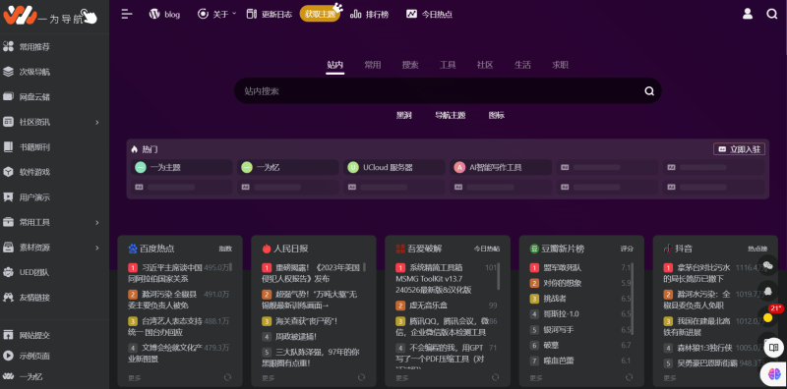Viewport: 787px width, 389px height.
Task: Choose the 导航主题 search option
Action: pos(451,115)
